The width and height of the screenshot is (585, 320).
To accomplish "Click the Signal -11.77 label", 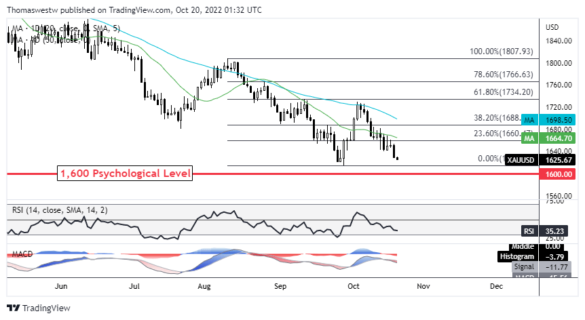I will coord(542,266).
